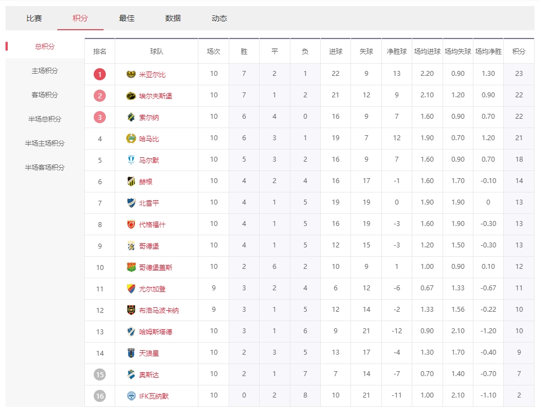Select 客场积分 in the left sidebar
The width and height of the screenshot is (539, 408).
[45, 95]
